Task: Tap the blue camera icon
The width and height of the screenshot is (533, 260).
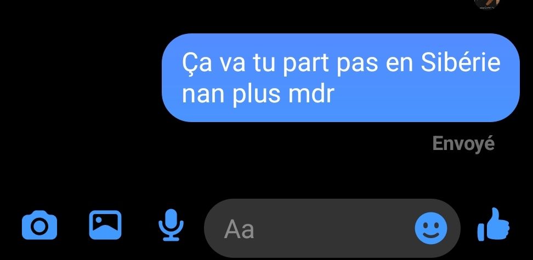Action: point(39,225)
